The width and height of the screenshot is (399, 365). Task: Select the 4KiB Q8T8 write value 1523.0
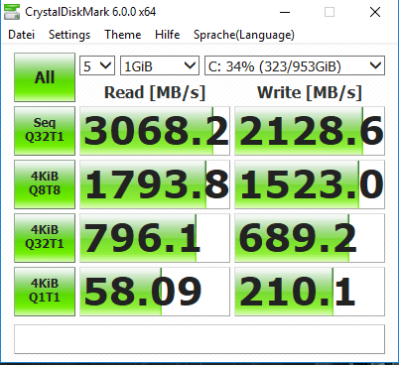310,184
